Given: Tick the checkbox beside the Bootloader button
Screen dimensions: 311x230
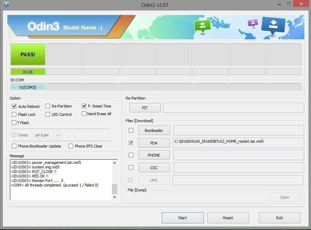Looking at the screenshot, I should pyautogui.click(x=131, y=130).
